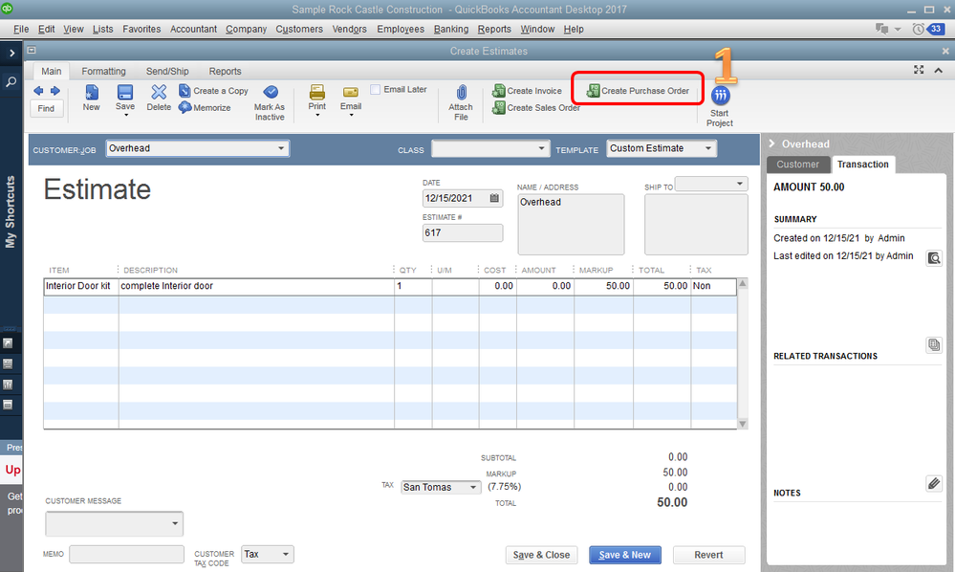Image resolution: width=955 pixels, height=572 pixels.
Task: Click the Find button
Action: 46,108
